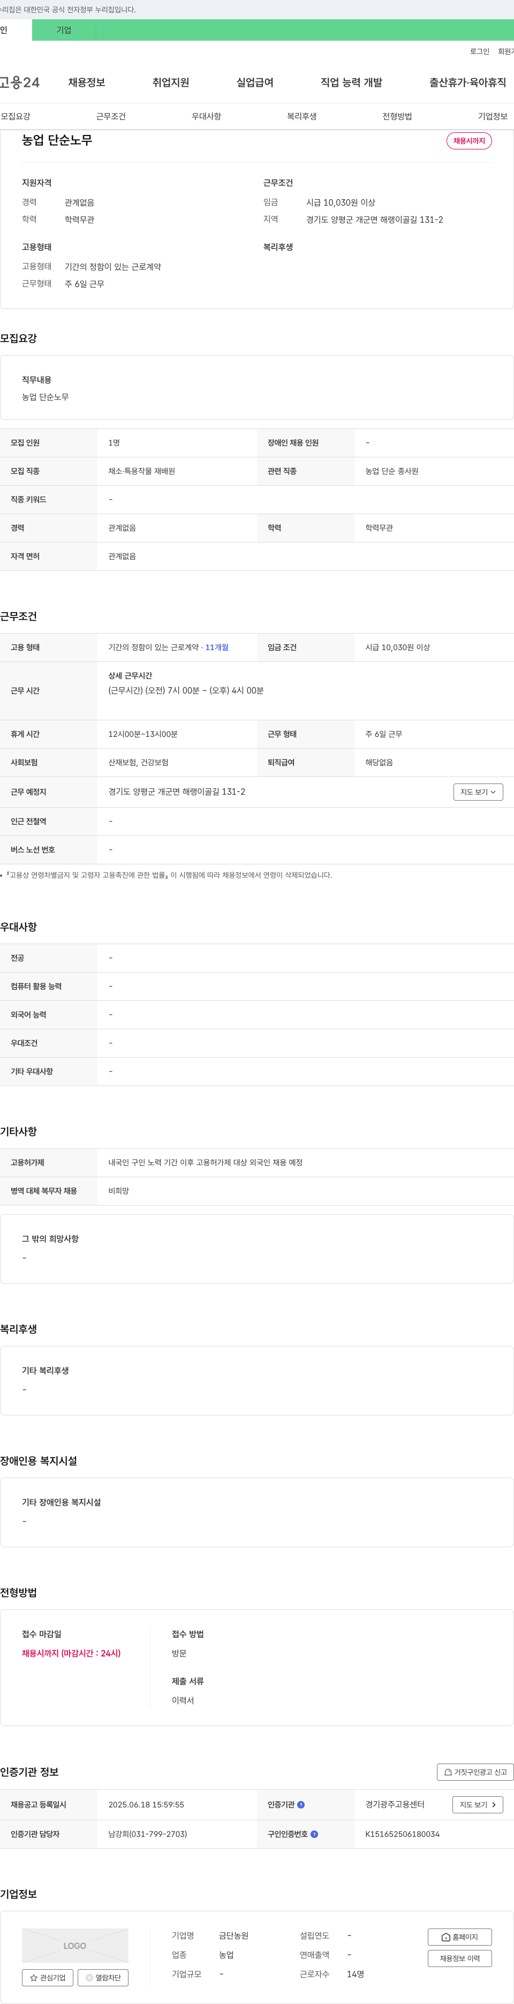Open the 실업급여 menu
Image resolution: width=514 pixels, height=2004 pixels.
pos(255,82)
